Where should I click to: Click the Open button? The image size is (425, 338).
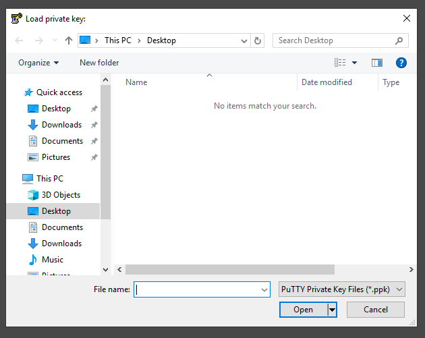click(303, 310)
